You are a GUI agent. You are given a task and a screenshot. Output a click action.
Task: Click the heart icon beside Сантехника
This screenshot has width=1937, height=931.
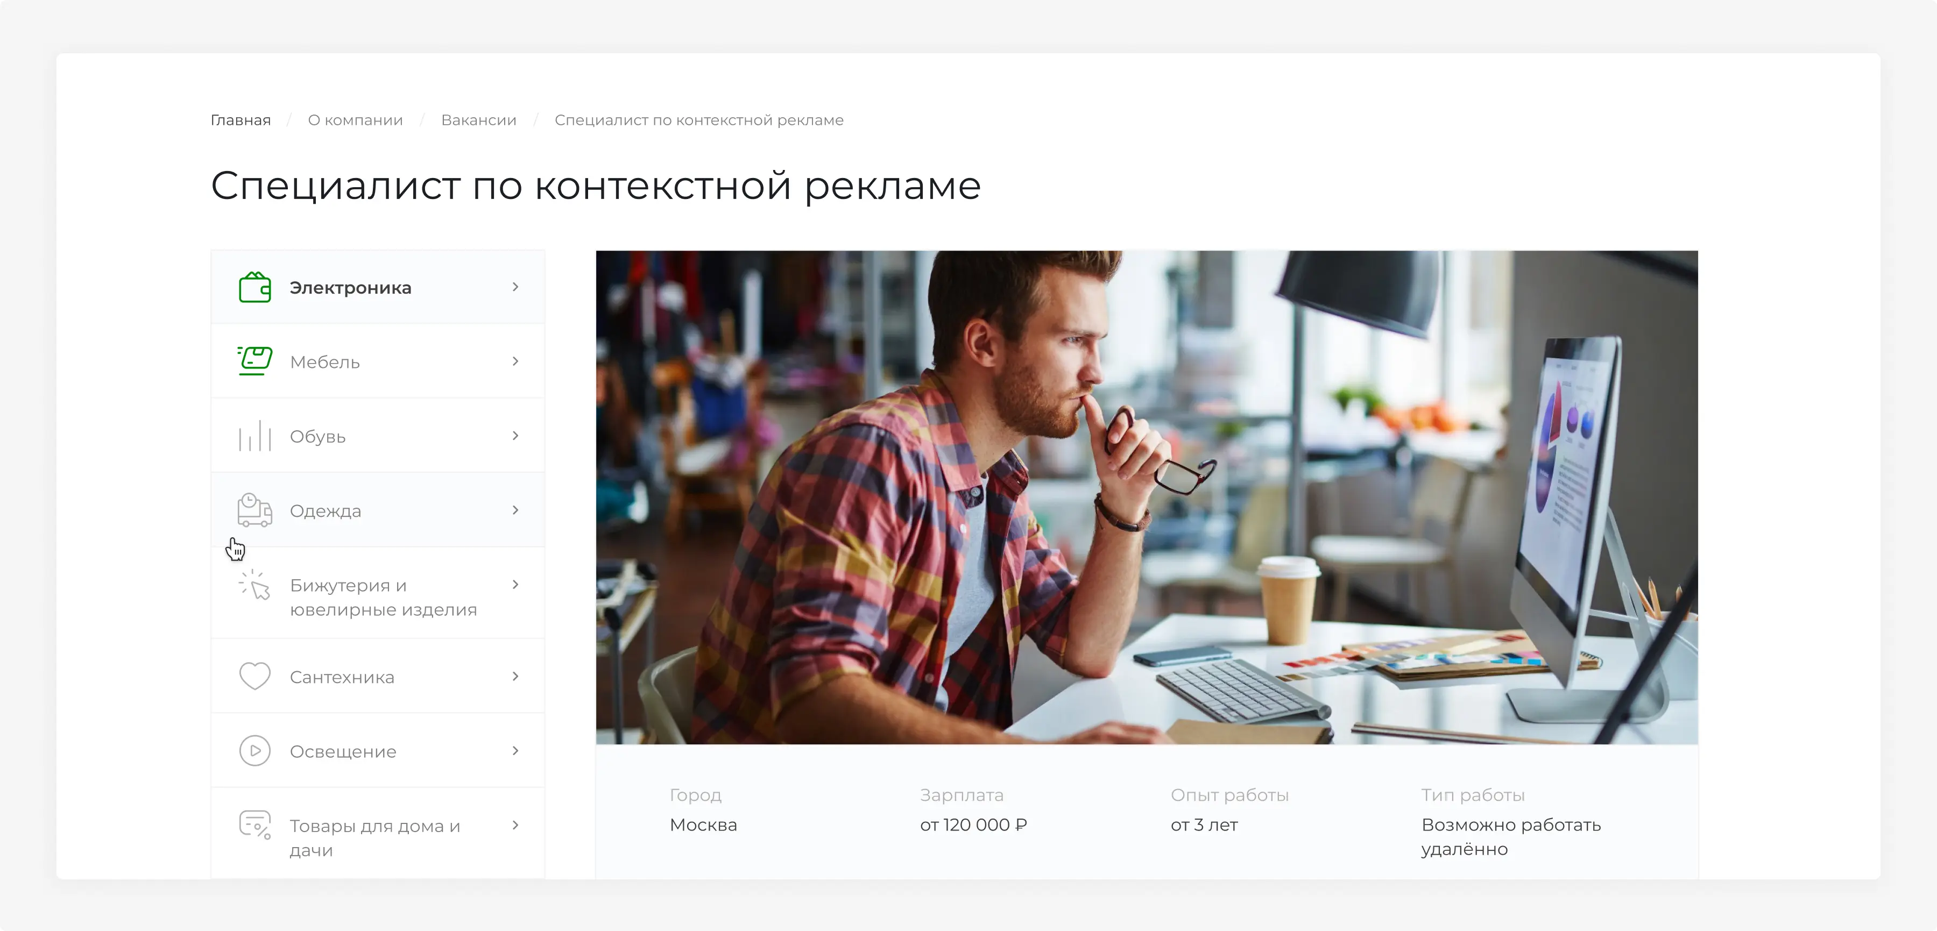click(254, 676)
